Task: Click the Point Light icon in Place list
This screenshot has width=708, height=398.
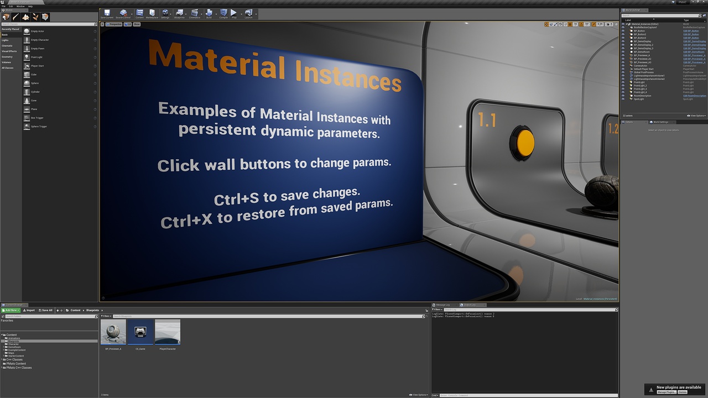Action: click(x=27, y=57)
